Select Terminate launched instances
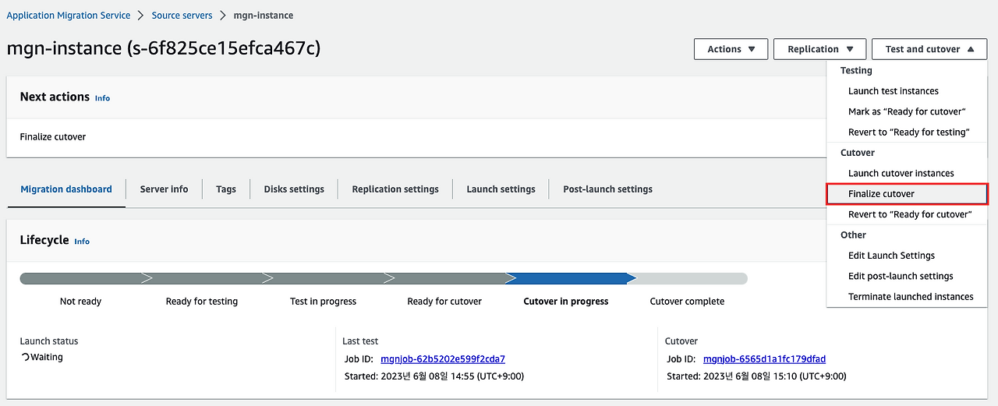The height and width of the screenshot is (406, 998). point(911,297)
